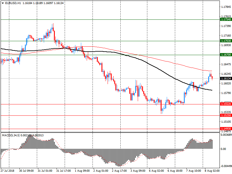Select the red 1.15520 support level label
232x174 pixels.
[226, 104]
